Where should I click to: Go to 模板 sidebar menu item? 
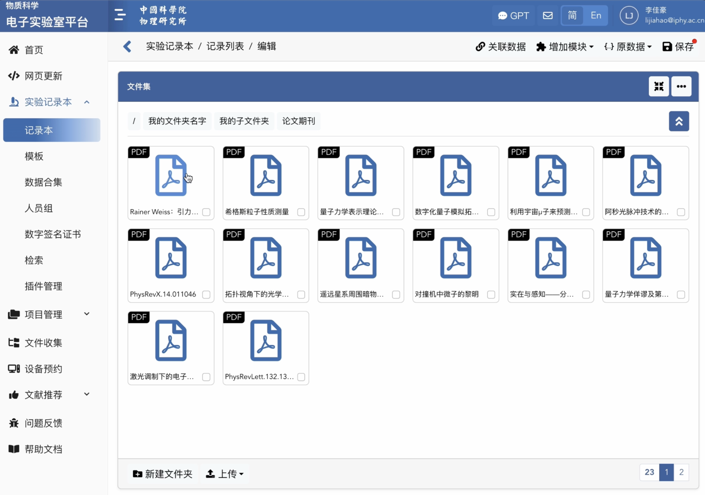click(x=34, y=156)
